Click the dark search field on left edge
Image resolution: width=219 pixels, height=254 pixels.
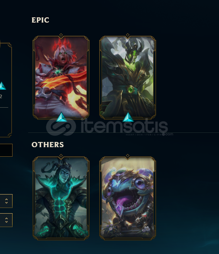(6, 150)
